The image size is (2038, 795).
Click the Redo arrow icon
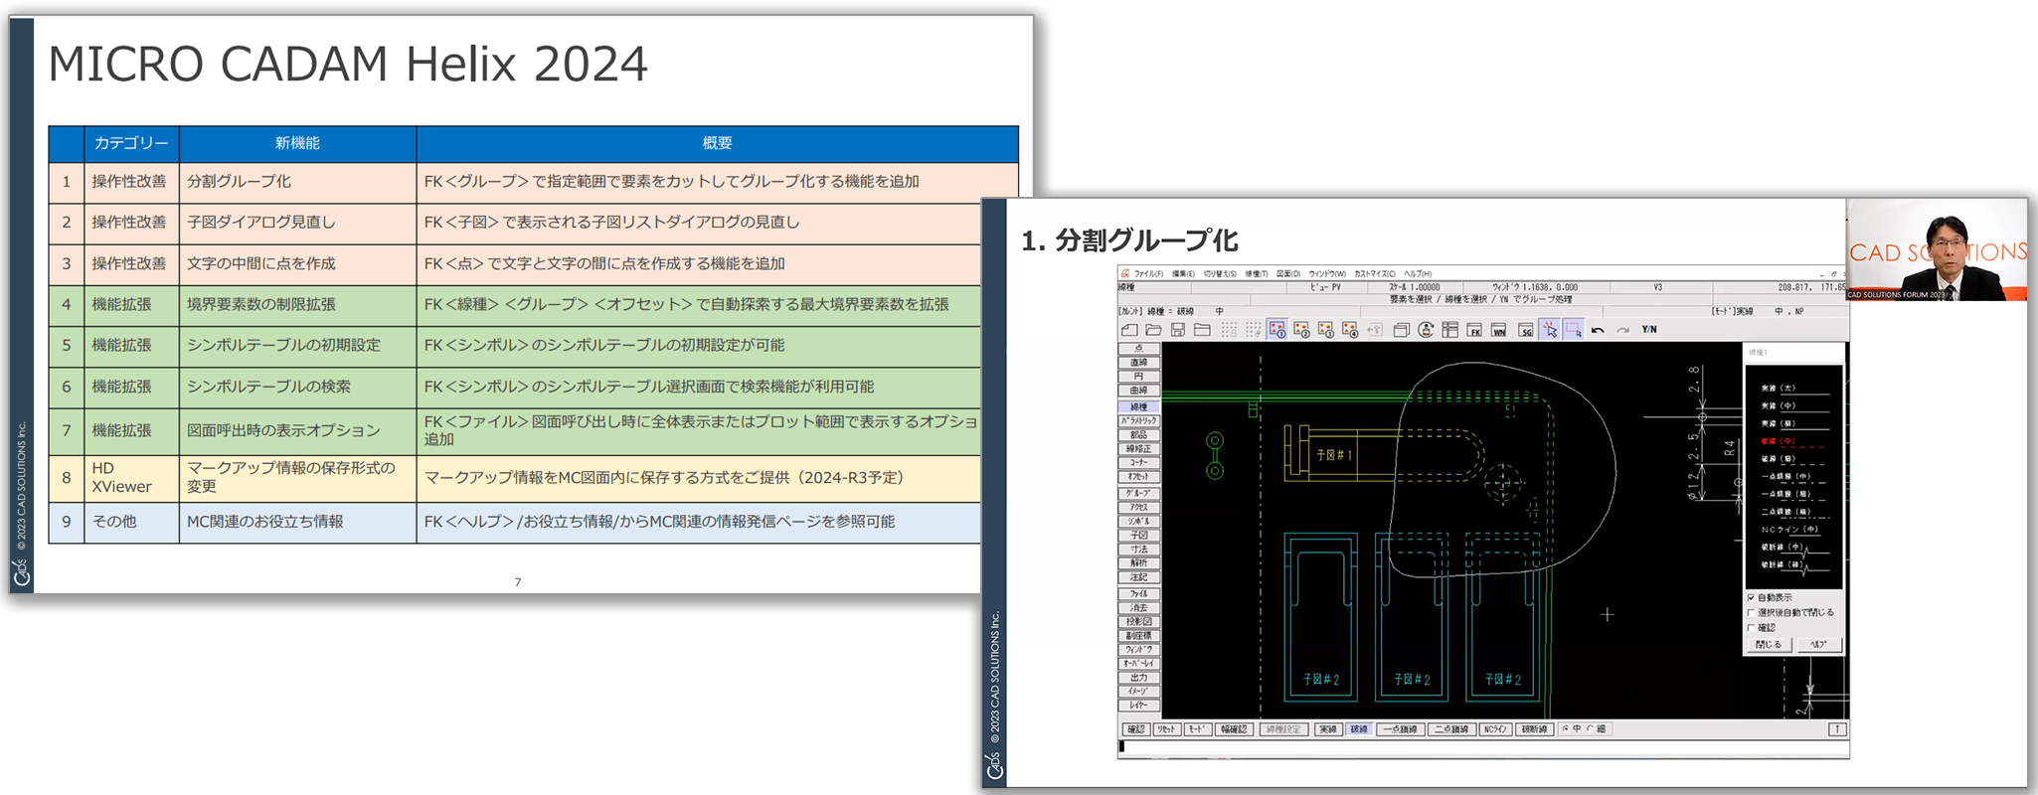pyautogui.click(x=1622, y=330)
